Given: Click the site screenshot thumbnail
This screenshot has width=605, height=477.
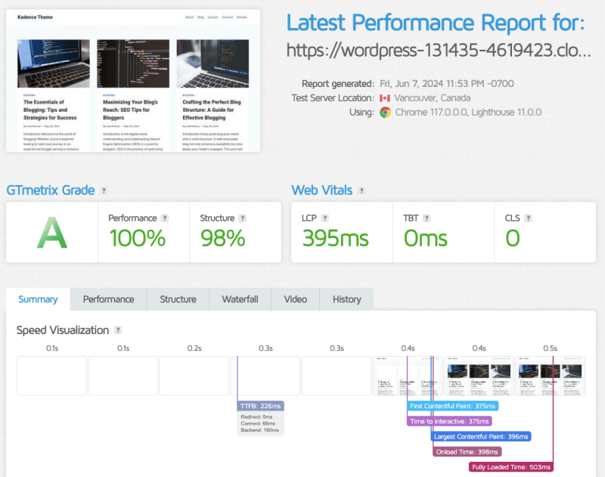Looking at the screenshot, I should pyautogui.click(x=133, y=81).
